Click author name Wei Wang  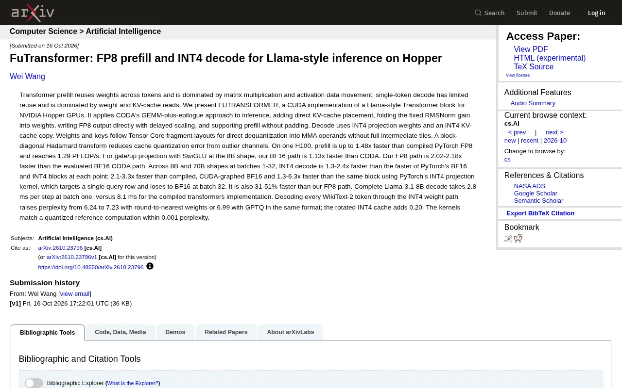tap(27, 77)
